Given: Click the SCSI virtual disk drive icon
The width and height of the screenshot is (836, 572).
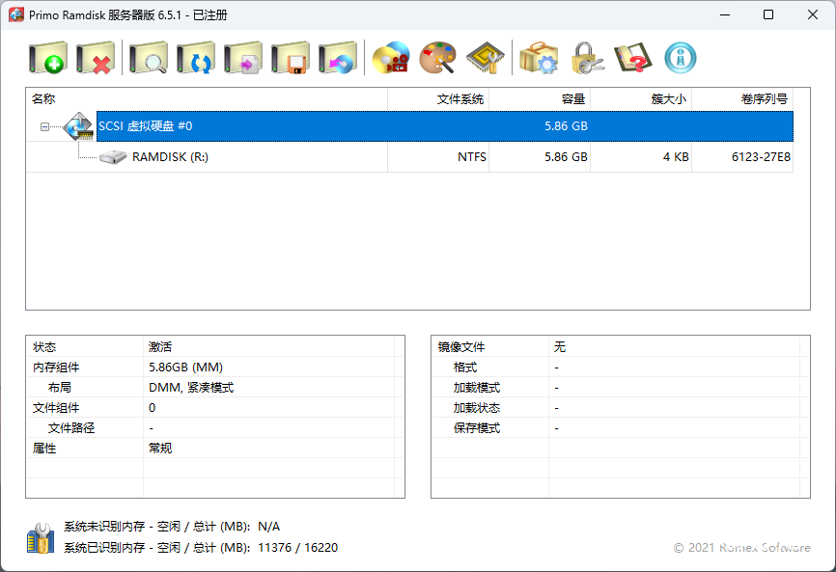Looking at the screenshot, I should click(x=79, y=126).
